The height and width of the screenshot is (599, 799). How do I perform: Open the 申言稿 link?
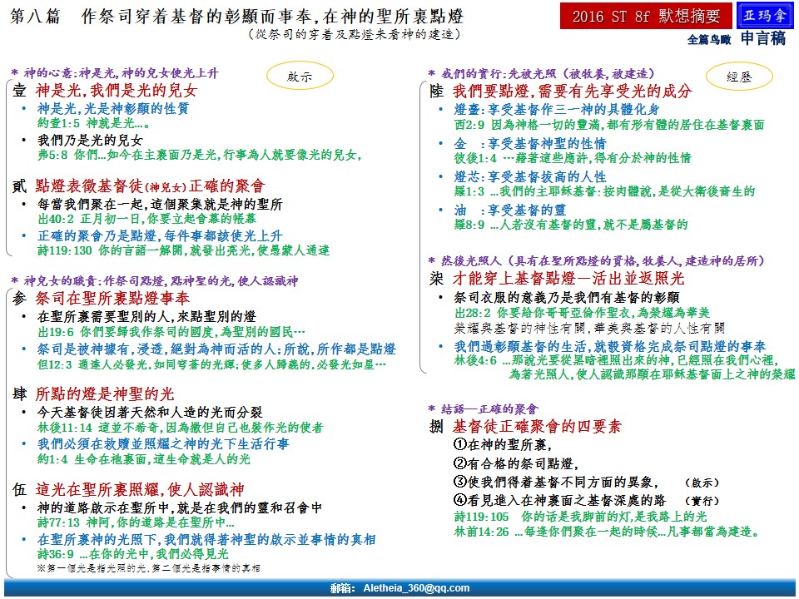click(762, 39)
